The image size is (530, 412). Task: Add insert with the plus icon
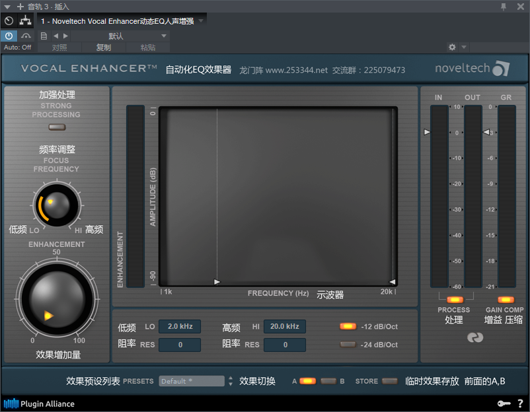(20, 7)
